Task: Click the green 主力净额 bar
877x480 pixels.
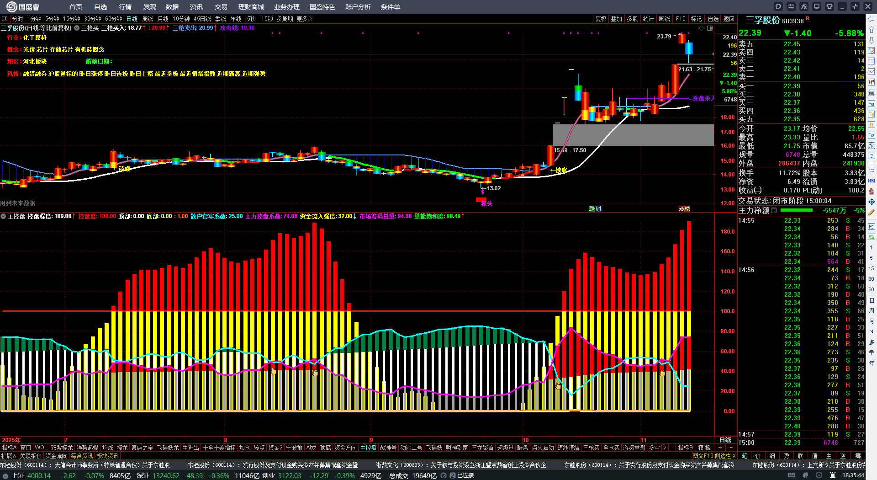Action: 797,210
